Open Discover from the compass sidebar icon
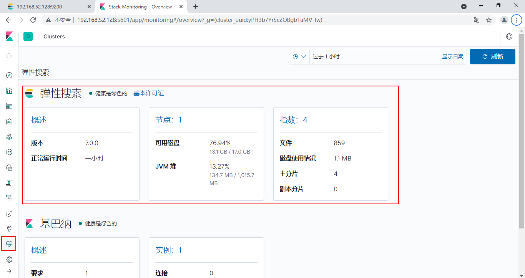Screen dimensions: 525x278 (9, 75)
